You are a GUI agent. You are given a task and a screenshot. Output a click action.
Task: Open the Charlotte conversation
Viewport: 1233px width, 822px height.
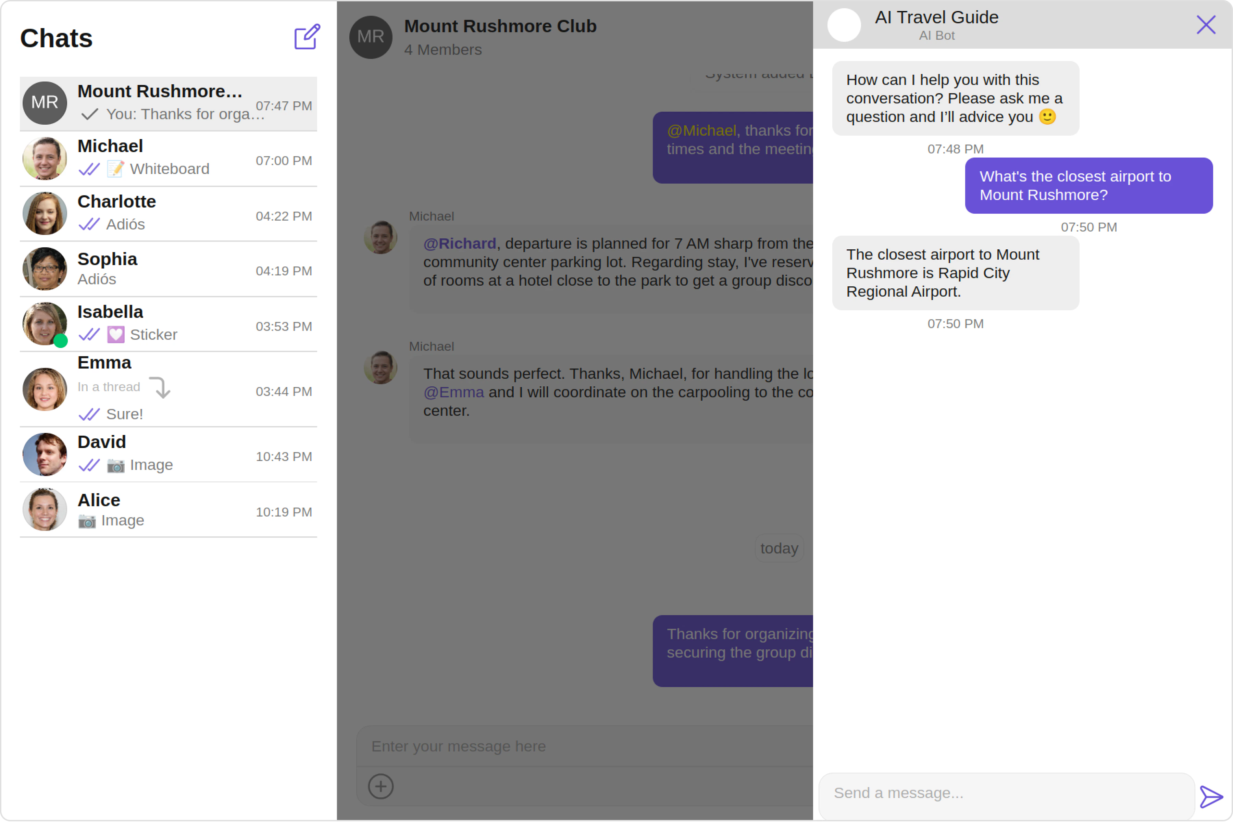pyautogui.click(x=168, y=213)
